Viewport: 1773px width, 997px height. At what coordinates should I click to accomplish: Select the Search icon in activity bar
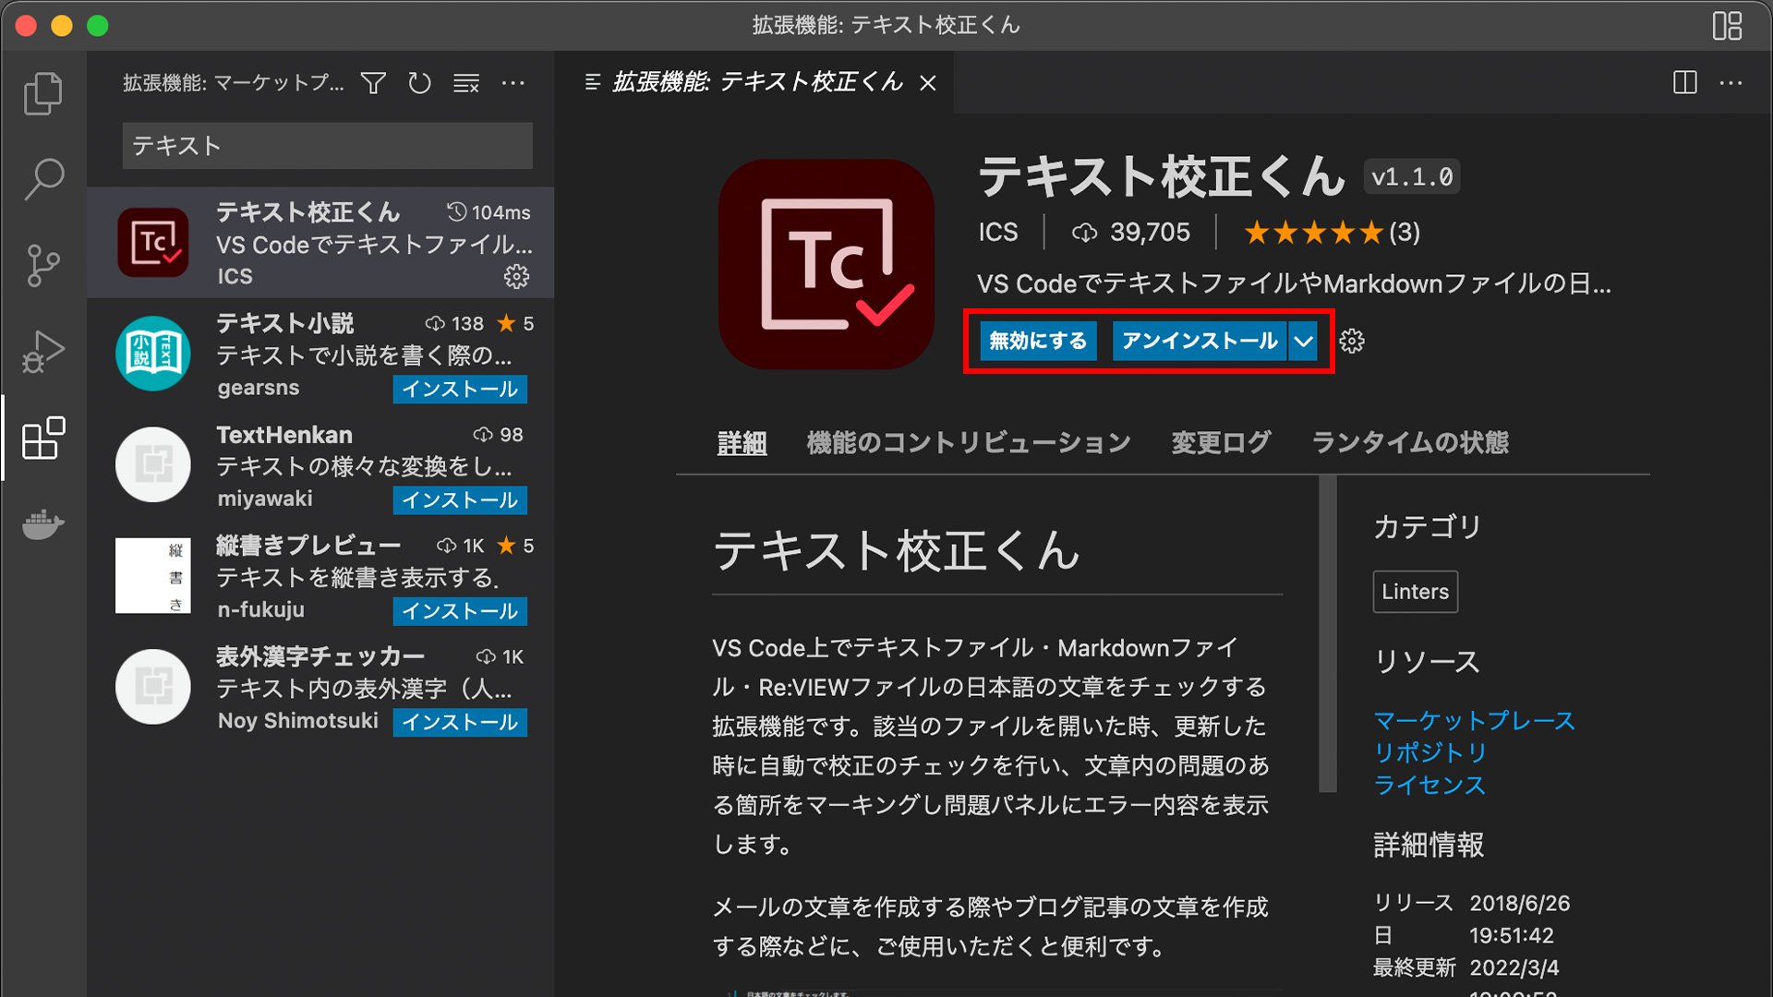[x=42, y=177]
